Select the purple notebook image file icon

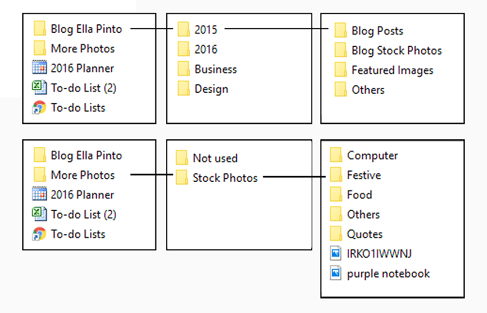tap(335, 273)
